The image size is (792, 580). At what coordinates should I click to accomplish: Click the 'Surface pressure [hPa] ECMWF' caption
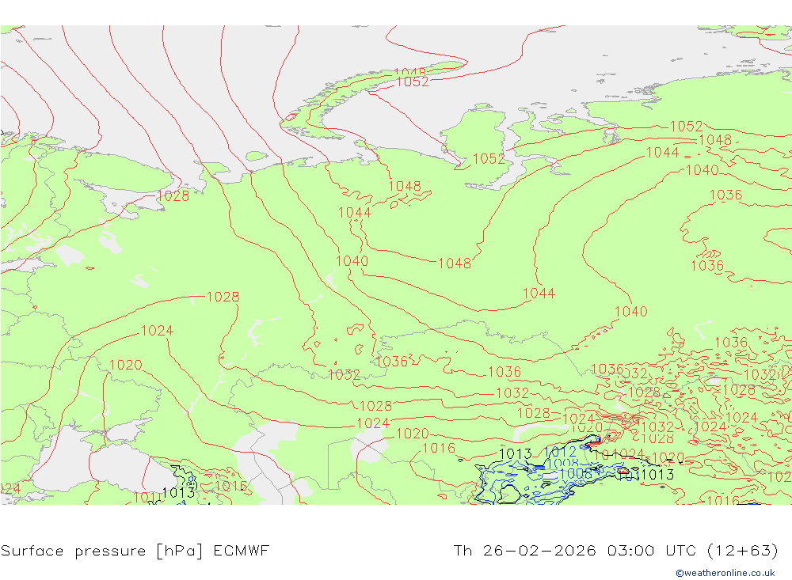135,551
